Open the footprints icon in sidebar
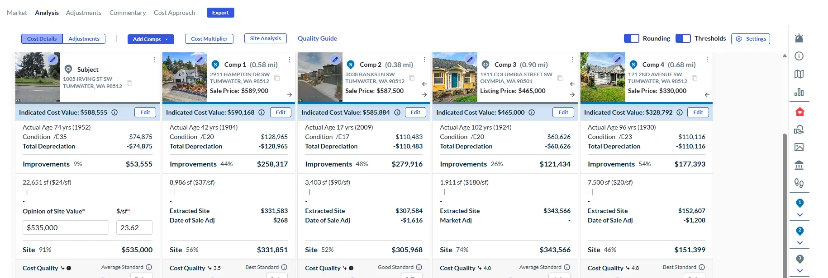Viewport: 828px width, 278px height. pos(799,183)
